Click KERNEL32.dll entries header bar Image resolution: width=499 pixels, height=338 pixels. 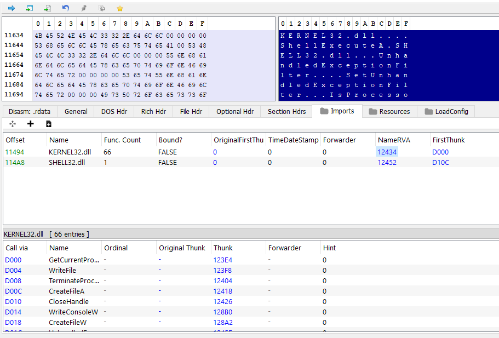click(251, 234)
